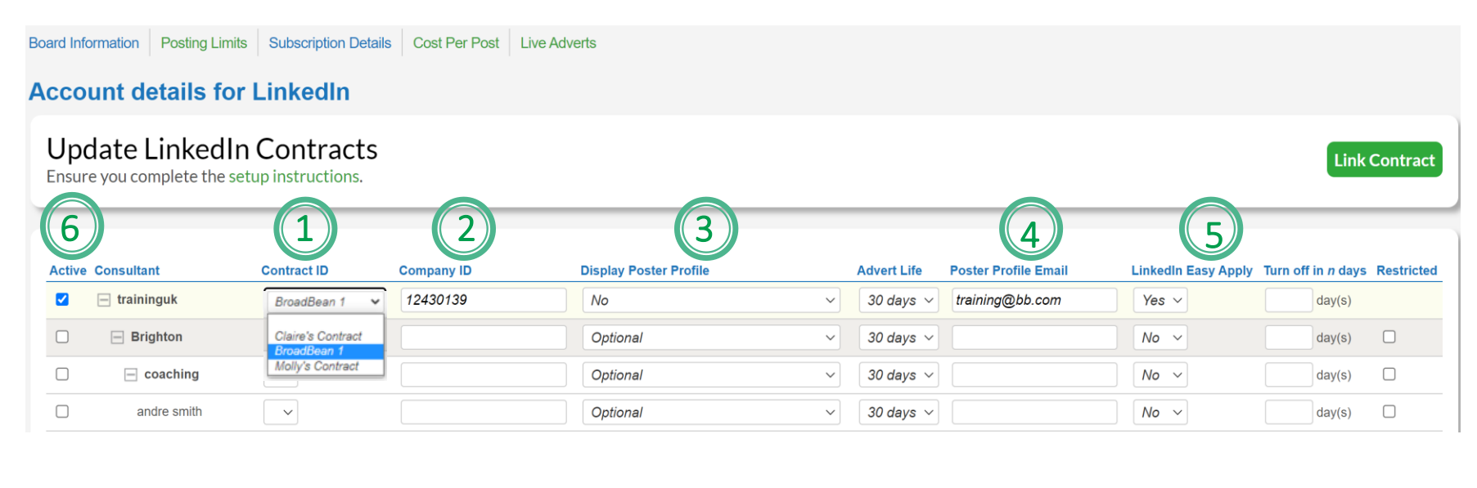Screen dimensions: 1477x488
Task: Click the numbered circle 1 marker
Action: tap(304, 229)
